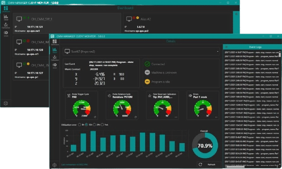The height and width of the screenshot is (169, 282).
Task: Open Errors view in the back window sidebar
Action: [6, 34]
